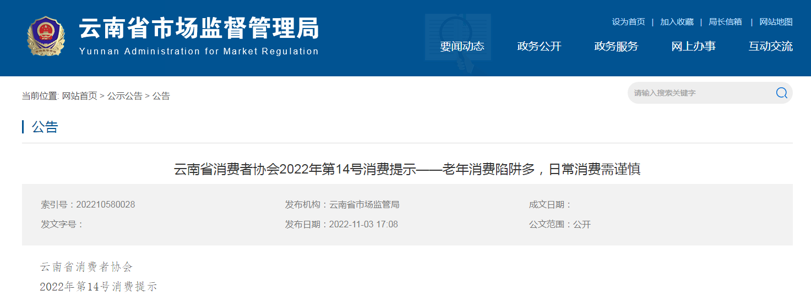Click the index number 202210580028
Image resolution: width=811 pixels, height=302 pixels.
pyautogui.click(x=105, y=205)
